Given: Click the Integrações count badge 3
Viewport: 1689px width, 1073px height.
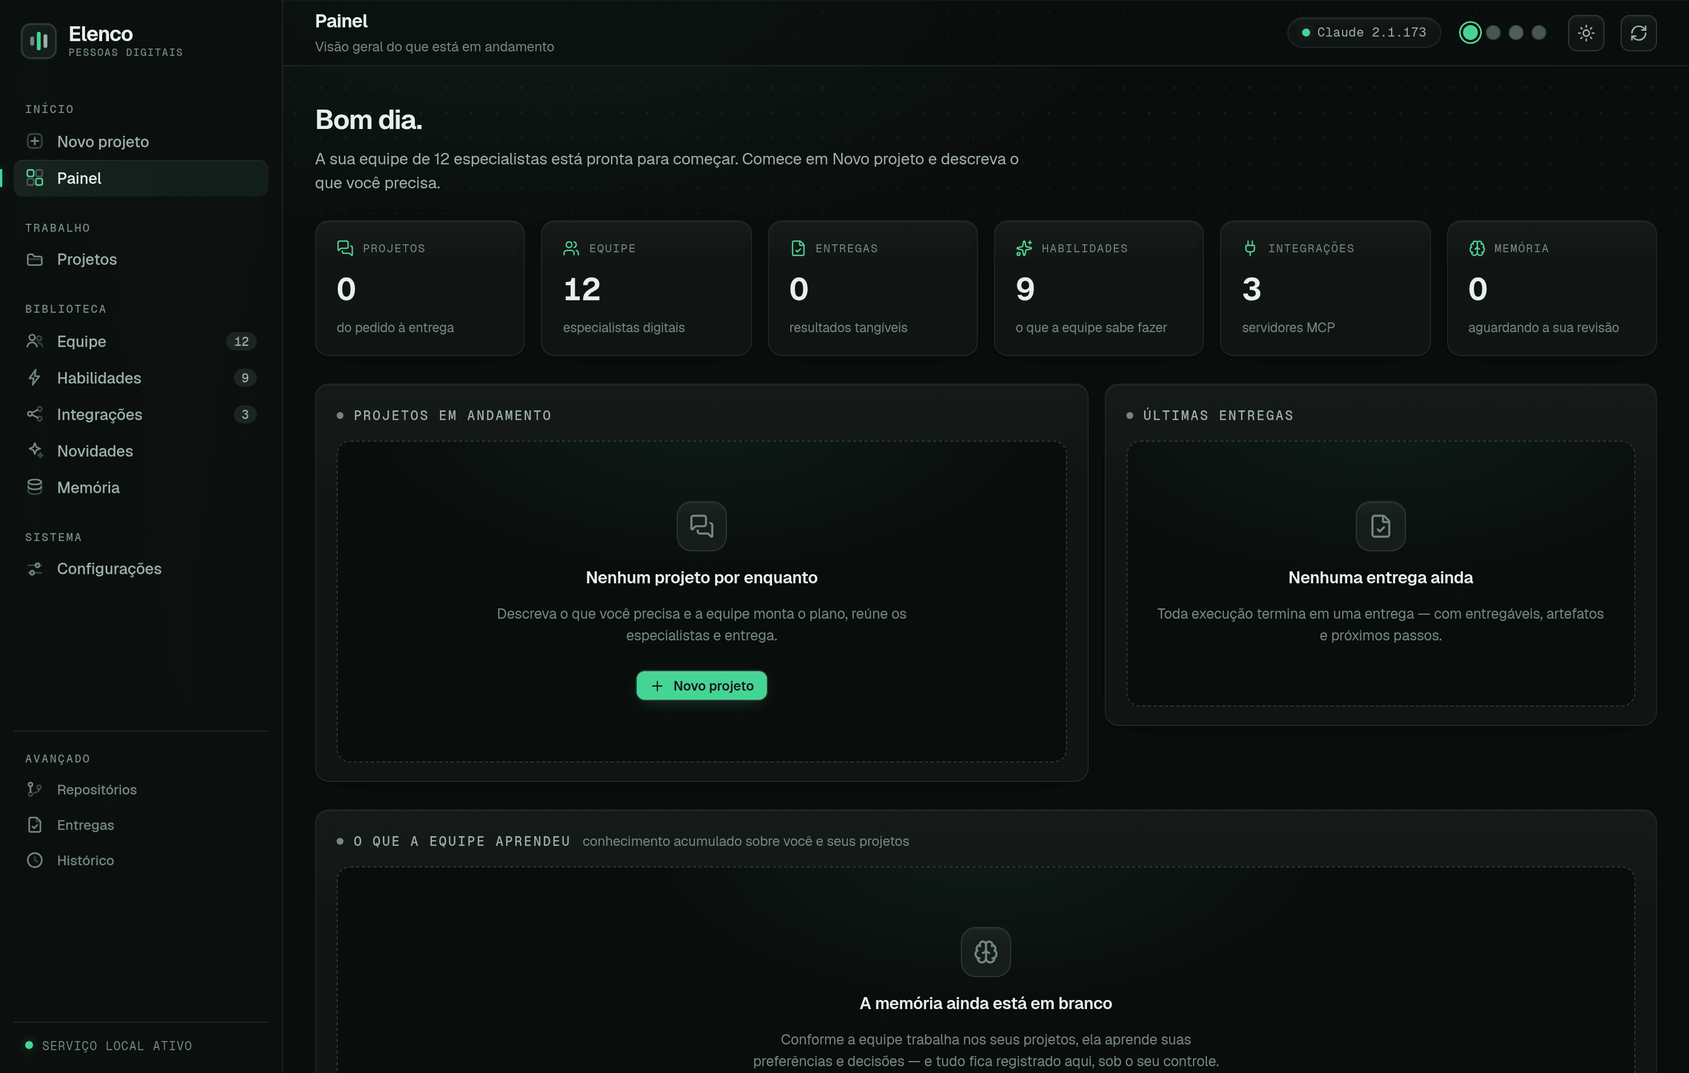Looking at the screenshot, I should pos(245,414).
